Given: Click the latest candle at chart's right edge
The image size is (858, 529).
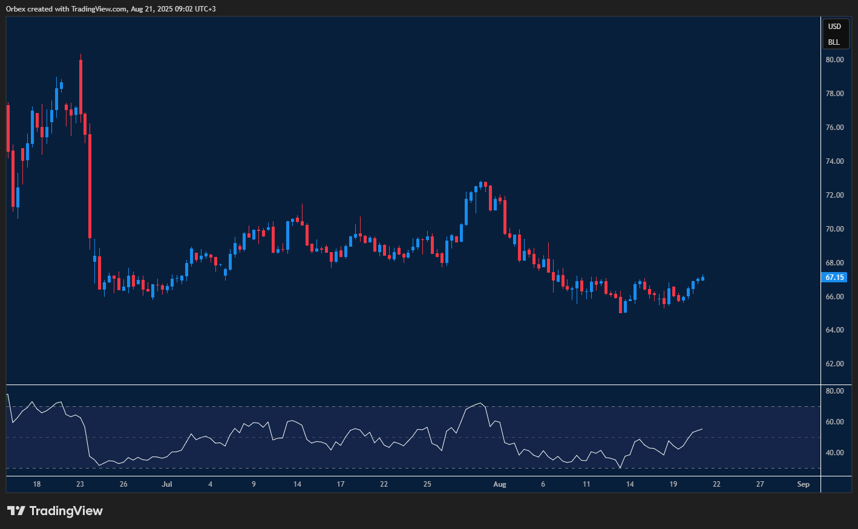Looking at the screenshot, I should [x=702, y=278].
